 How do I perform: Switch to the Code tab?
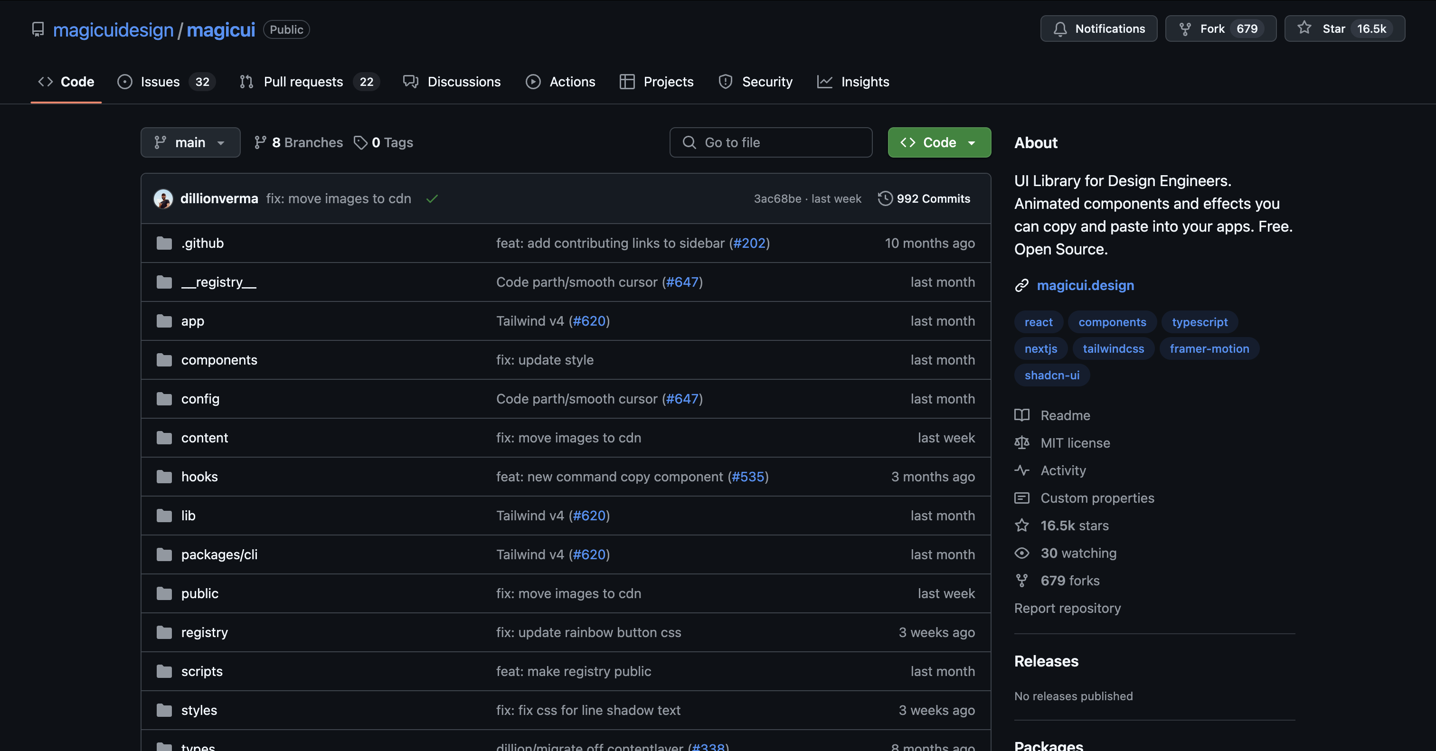[66, 82]
